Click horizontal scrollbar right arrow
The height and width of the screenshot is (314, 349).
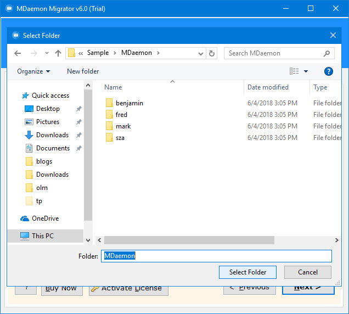pyautogui.click(x=337, y=240)
